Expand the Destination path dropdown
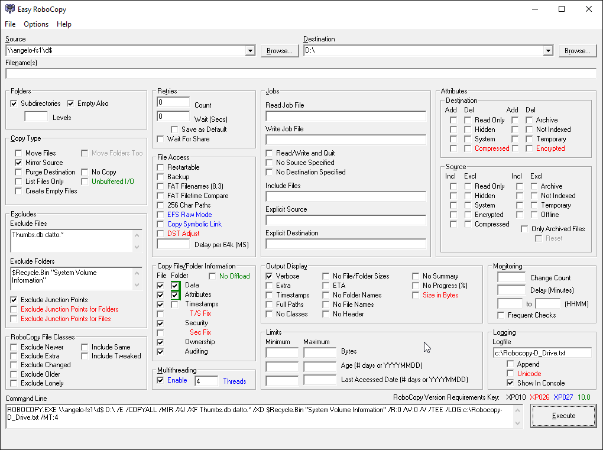 (548, 51)
